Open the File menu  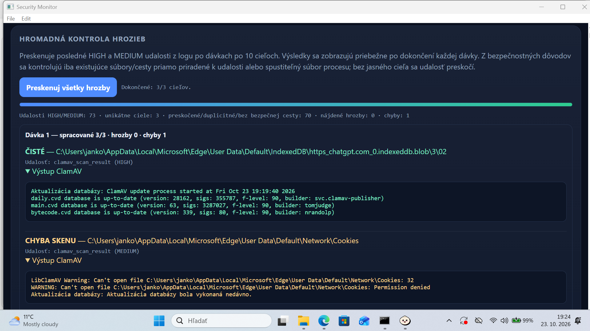click(11, 18)
